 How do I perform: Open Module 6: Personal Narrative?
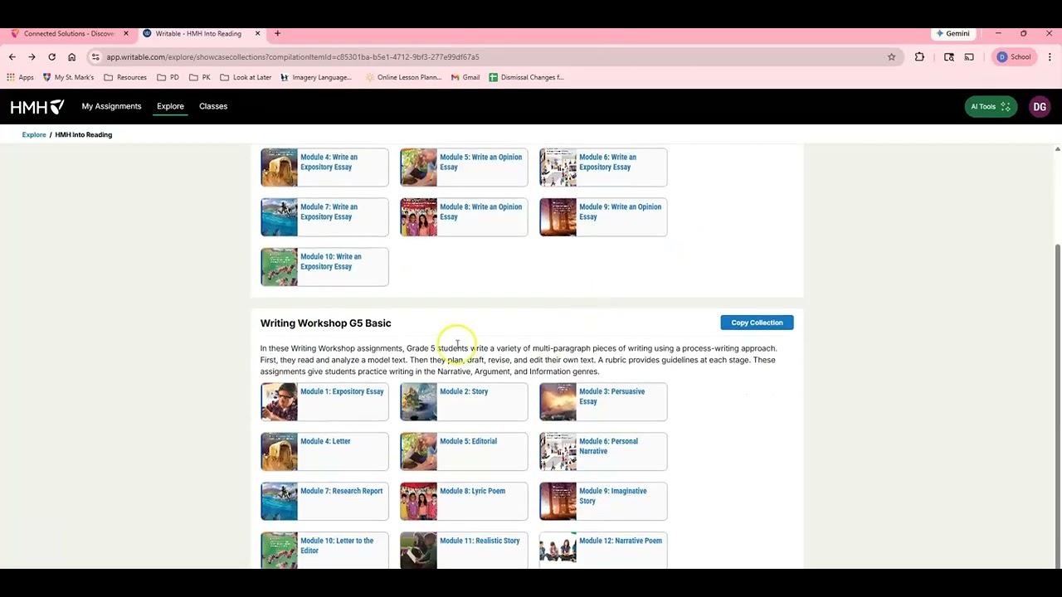[x=603, y=452]
